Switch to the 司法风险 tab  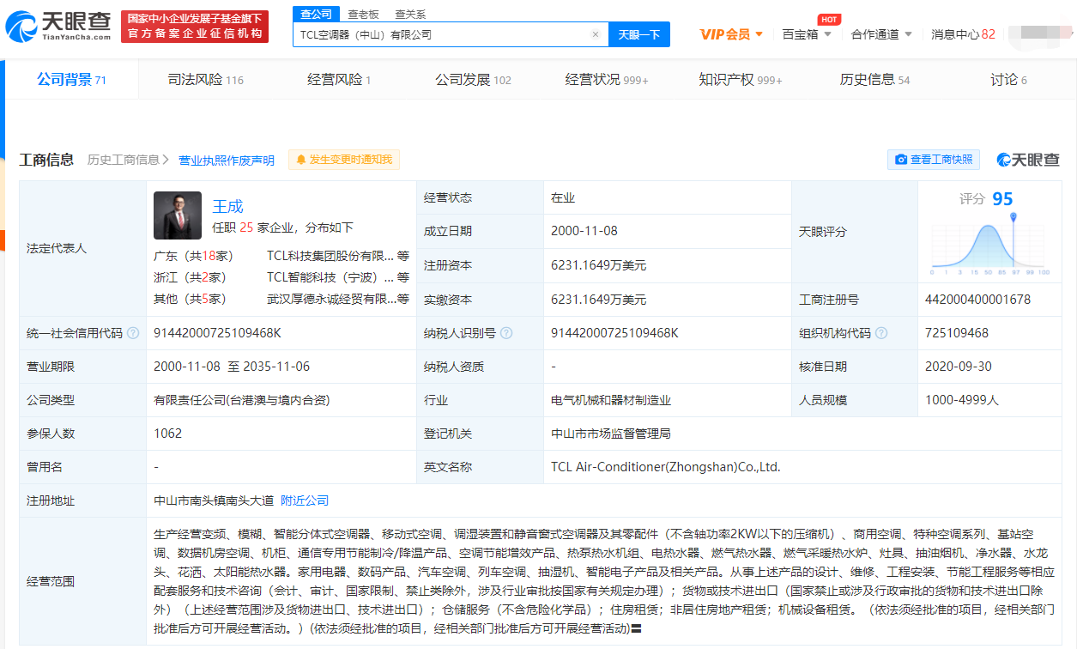[x=205, y=80]
